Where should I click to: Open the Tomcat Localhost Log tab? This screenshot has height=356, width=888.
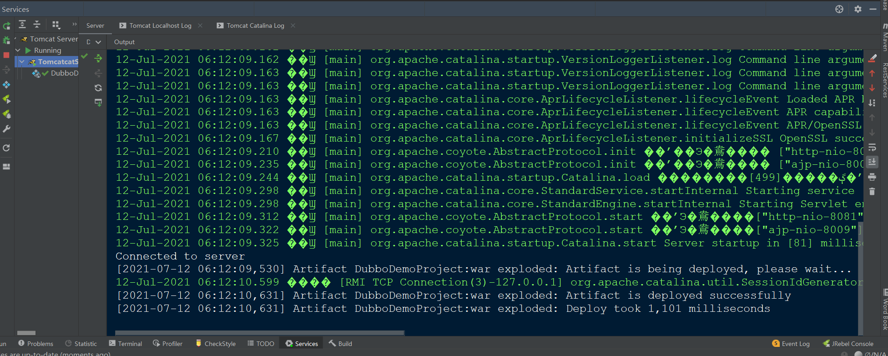156,25
